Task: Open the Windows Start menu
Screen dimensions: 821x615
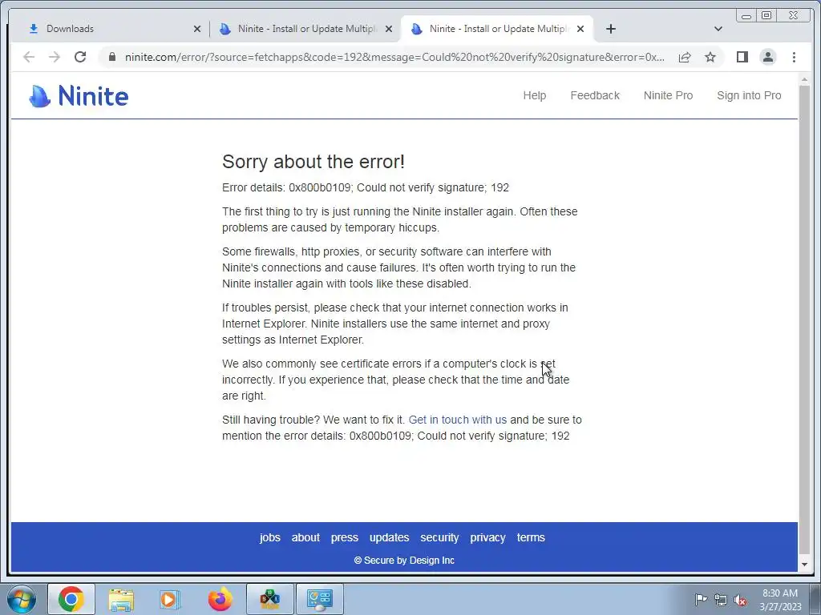Action: tap(22, 599)
